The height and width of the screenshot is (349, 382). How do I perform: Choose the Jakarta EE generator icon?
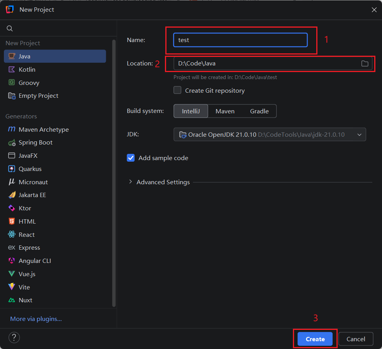(12, 195)
